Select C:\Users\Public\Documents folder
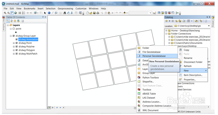The image size is (218, 115). click(188, 43)
